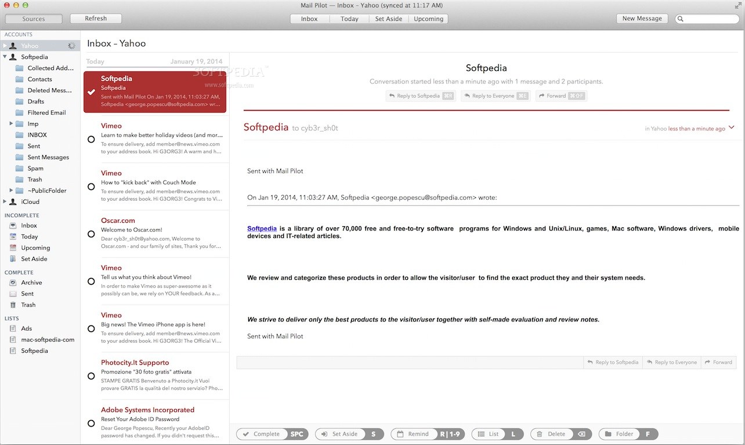The image size is (745, 445).
Task: Mark Vimeo 'Tell us what you think' complete
Action: pyautogui.click(x=91, y=281)
